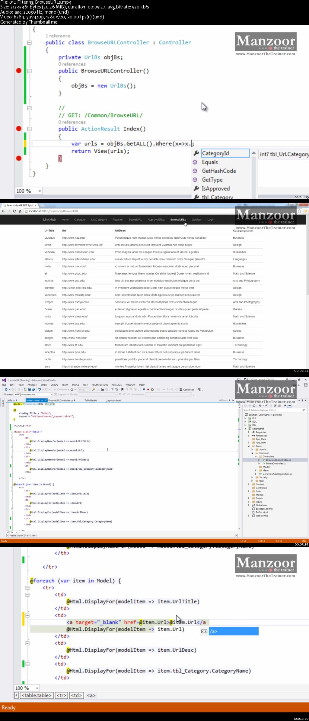Click the browser back arrow
Screen dimensions: 309x721
click(x=3, y=211)
